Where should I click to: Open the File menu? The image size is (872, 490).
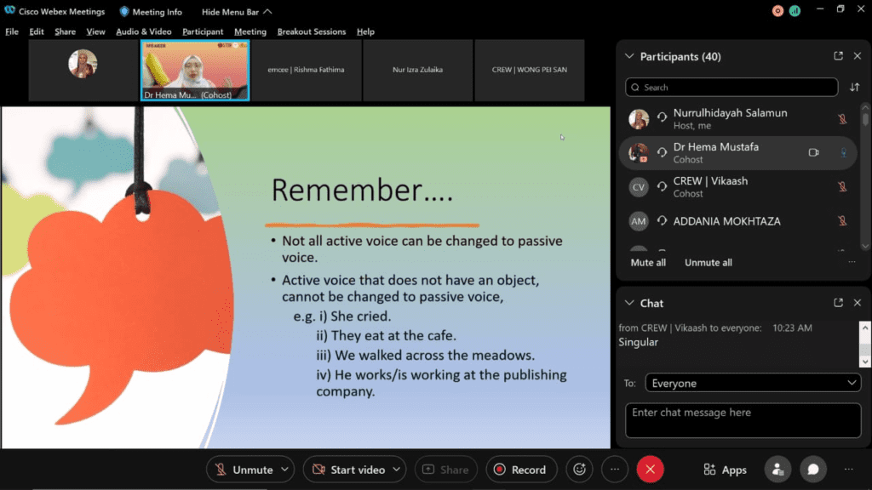(x=12, y=31)
